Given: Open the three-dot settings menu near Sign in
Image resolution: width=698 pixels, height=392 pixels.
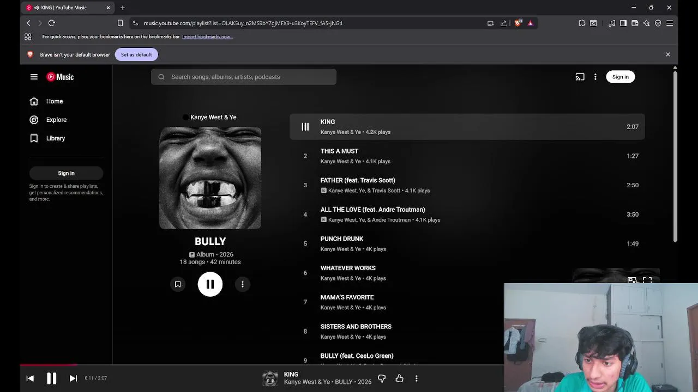Looking at the screenshot, I should click(595, 77).
